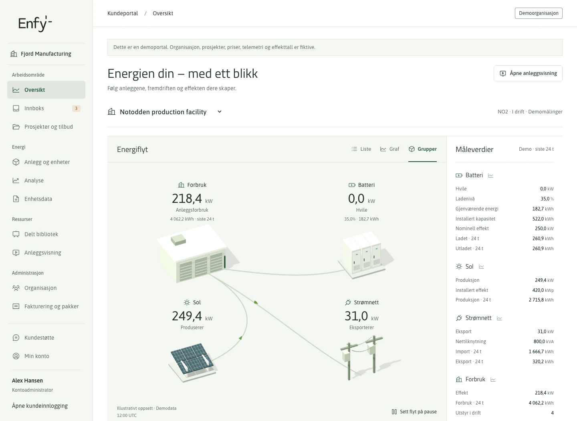
Task: Click the Delt bibliotek icon
Action: [16, 234]
